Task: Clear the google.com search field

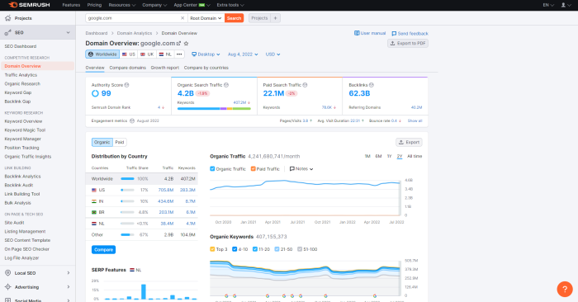Action: (182, 18)
